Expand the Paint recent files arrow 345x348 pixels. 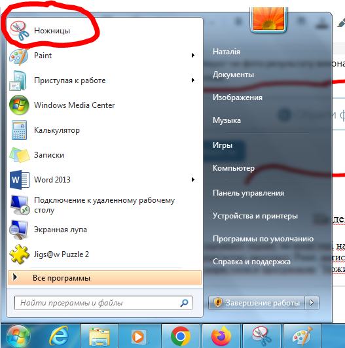(193, 55)
